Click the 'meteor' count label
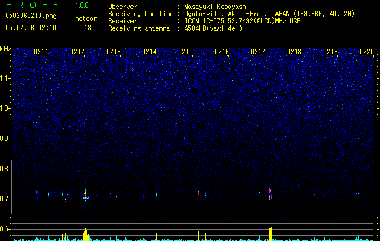380x241 pixels. [86, 19]
